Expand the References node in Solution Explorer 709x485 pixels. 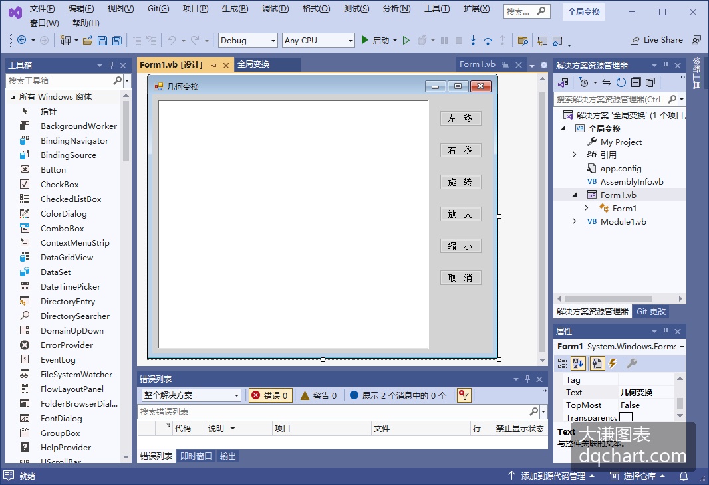coord(574,155)
